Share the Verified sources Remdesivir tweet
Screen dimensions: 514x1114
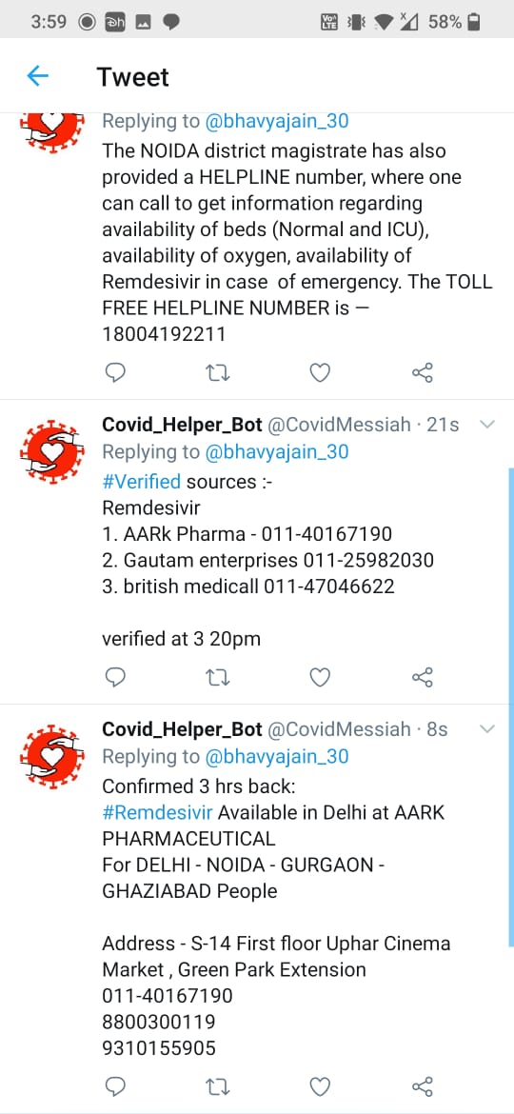point(423,678)
